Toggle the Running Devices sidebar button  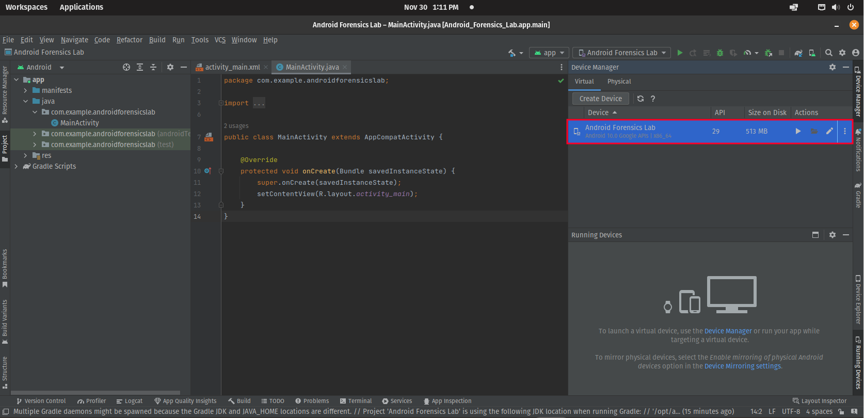(x=858, y=363)
